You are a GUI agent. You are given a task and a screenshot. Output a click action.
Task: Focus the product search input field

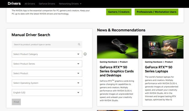(44, 44)
